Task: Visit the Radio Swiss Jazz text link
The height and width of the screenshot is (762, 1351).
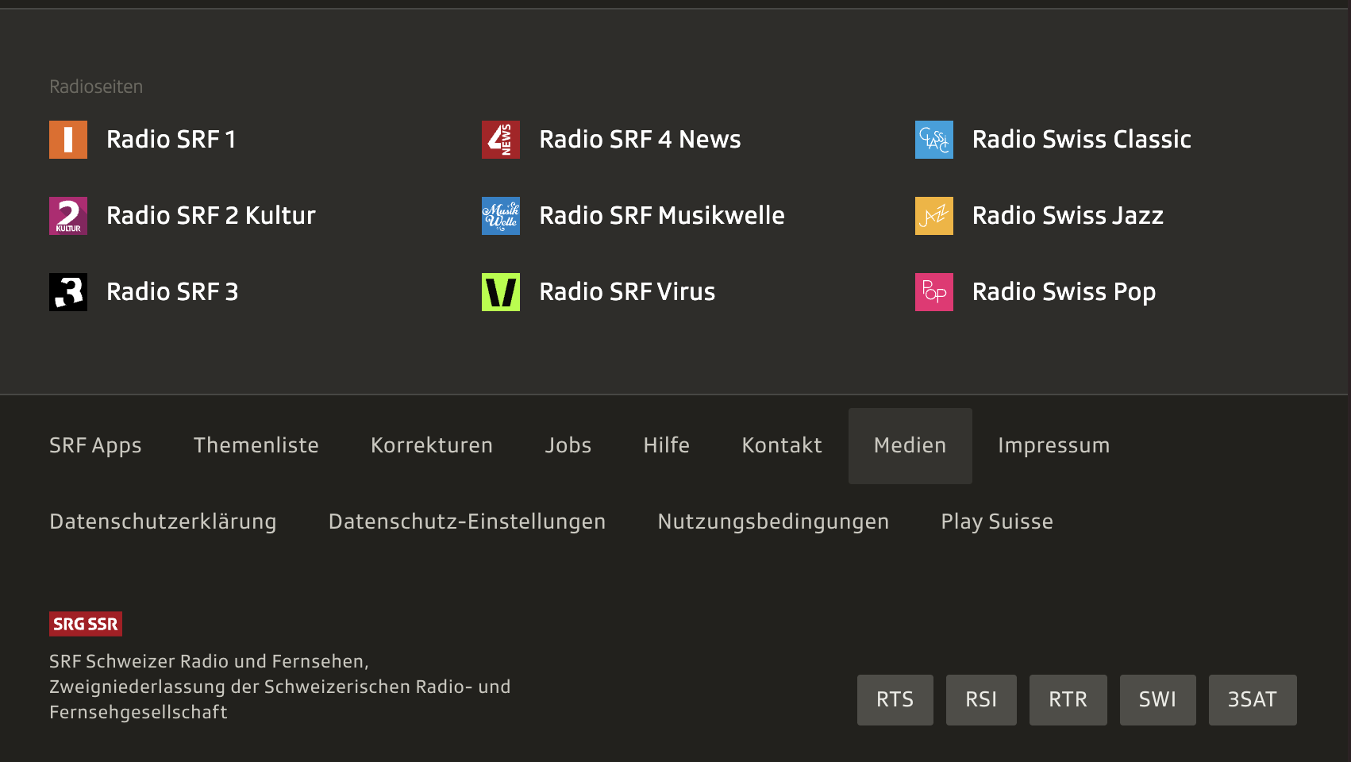Action: [1068, 216]
